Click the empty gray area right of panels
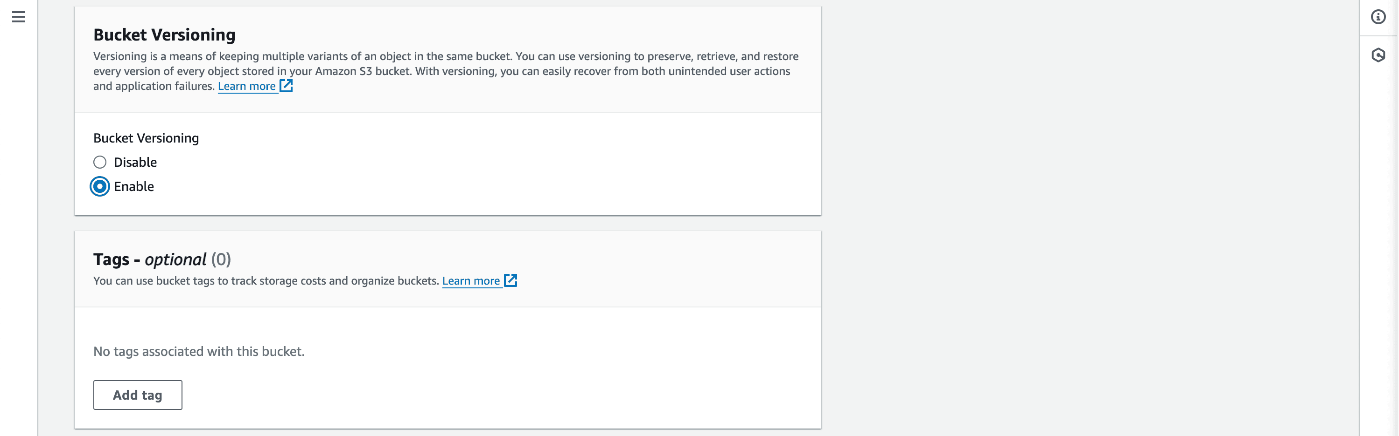Viewport: 1399px width, 436px height. click(1086, 217)
